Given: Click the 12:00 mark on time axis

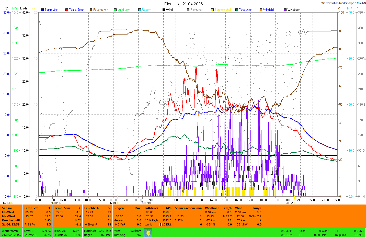Looking at the screenshot, I should tap(188, 200).
